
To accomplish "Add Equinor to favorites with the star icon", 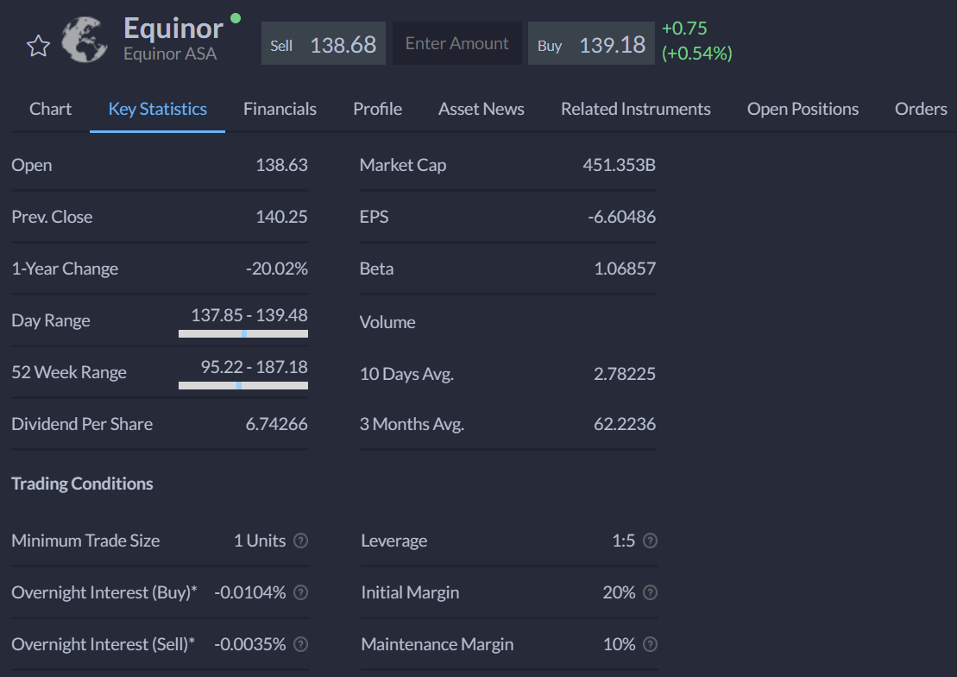I will point(38,46).
